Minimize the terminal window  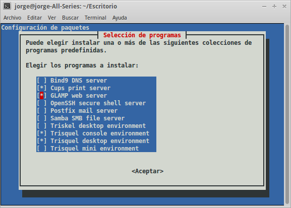[264, 7]
